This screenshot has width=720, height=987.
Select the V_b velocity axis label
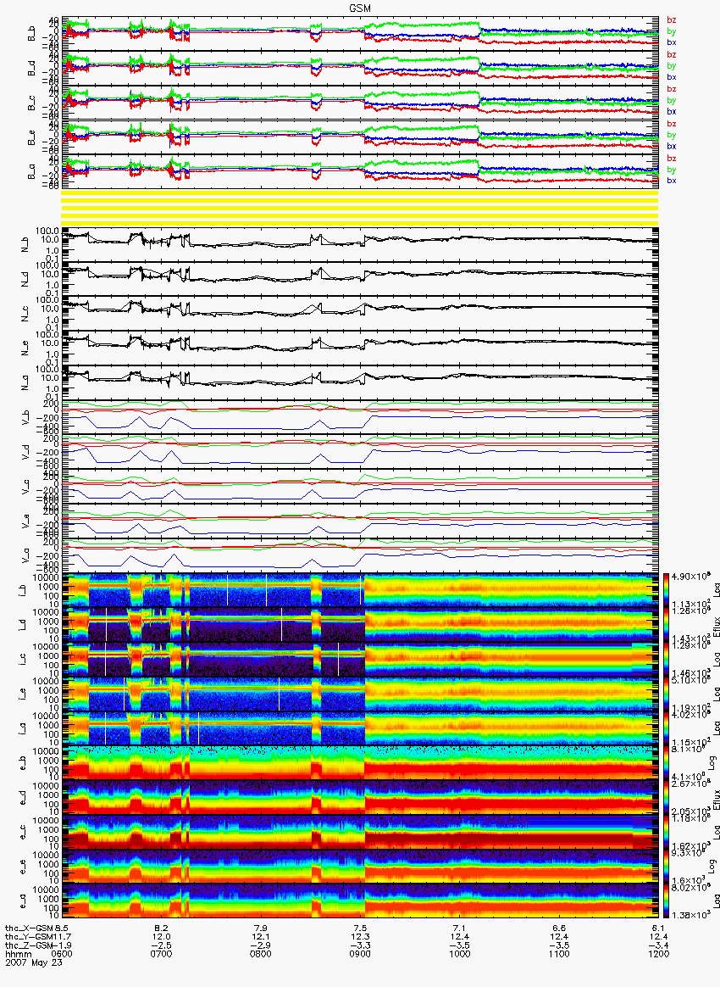pos(25,417)
